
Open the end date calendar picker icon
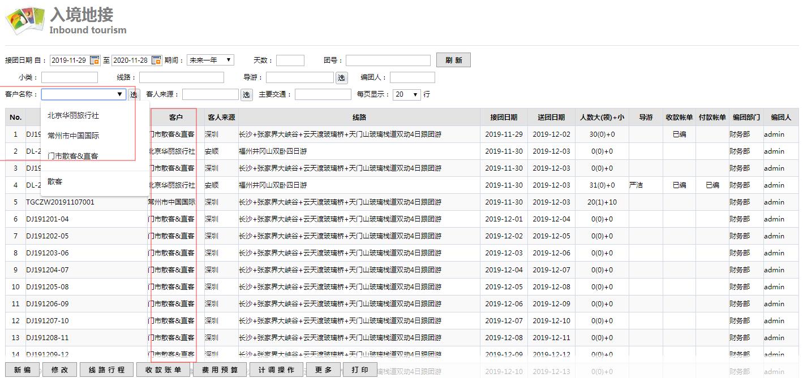pos(156,60)
